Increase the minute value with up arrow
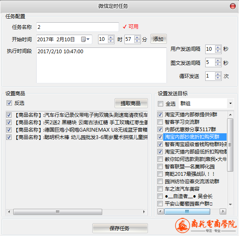Viewport: 239px width, 236px height. coord(137,38)
